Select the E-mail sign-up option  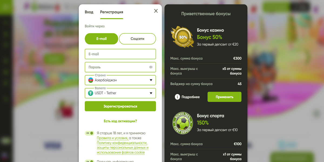102,39
